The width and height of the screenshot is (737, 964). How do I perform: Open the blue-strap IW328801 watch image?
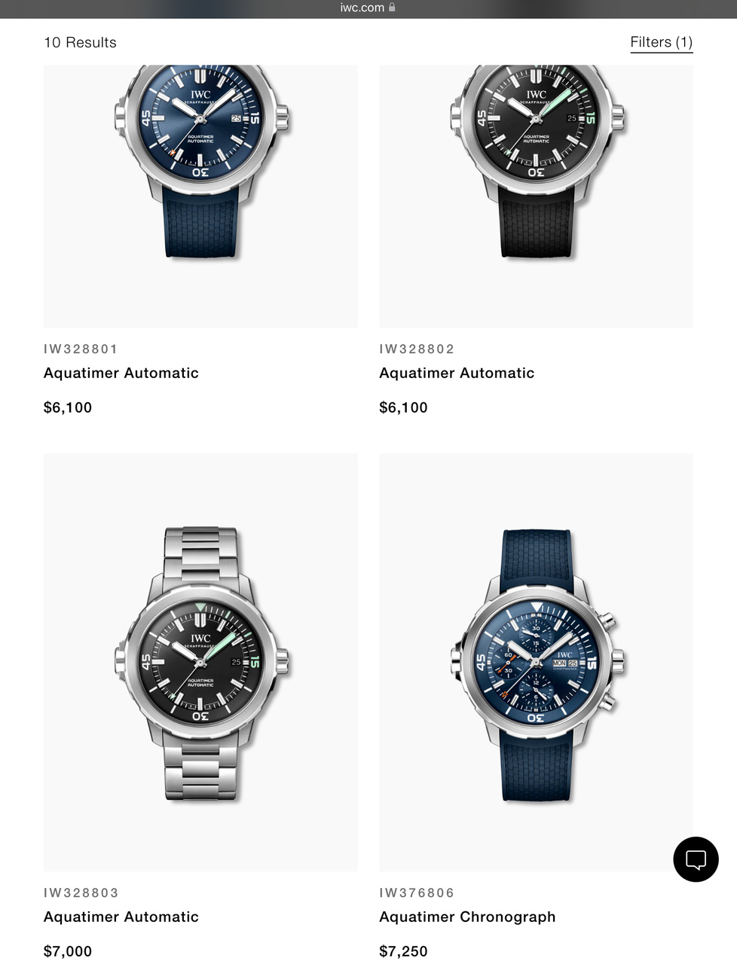tap(200, 196)
